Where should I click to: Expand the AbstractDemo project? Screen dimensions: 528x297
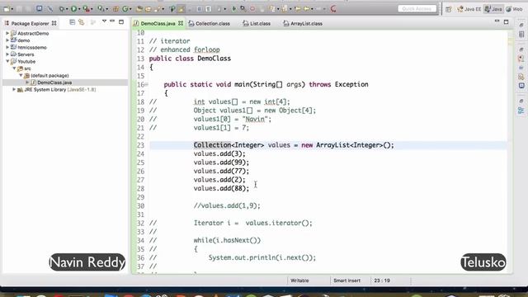coord(7,33)
